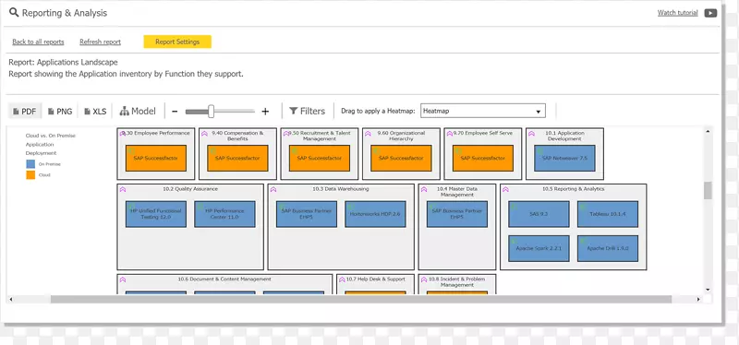Click the plus zoom-in icon
This screenshot has height=345, width=739.
pyautogui.click(x=265, y=112)
